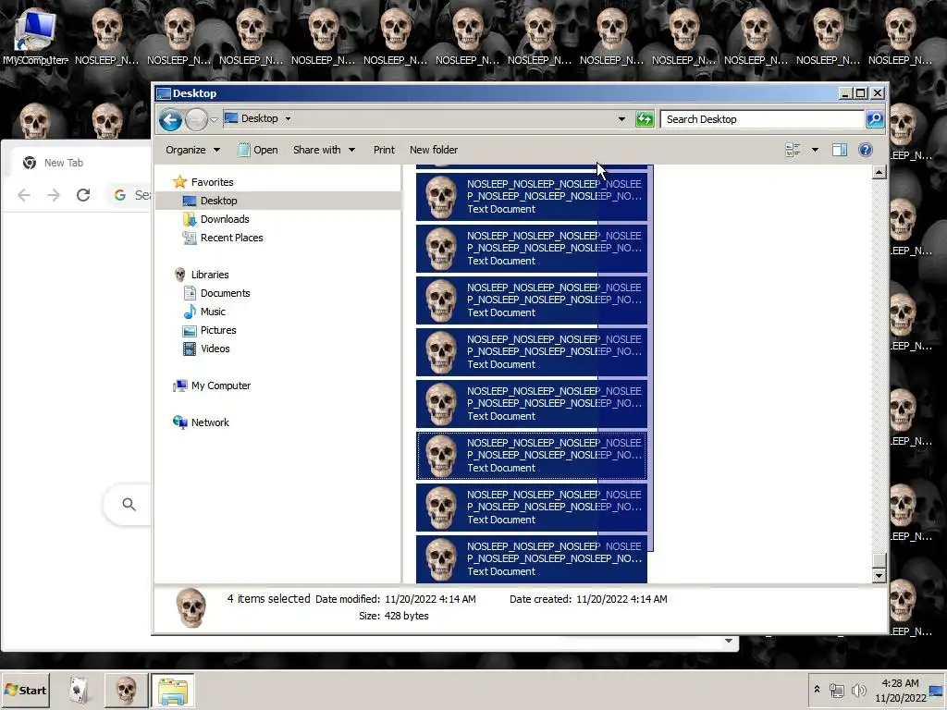Image resolution: width=947 pixels, height=710 pixels.
Task: Click the magnifier in Chrome's page search box
Action: click(129, 504)
